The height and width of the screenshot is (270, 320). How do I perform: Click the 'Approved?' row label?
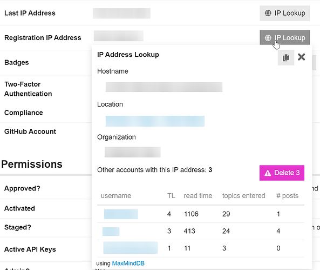[x=22, y=188]
